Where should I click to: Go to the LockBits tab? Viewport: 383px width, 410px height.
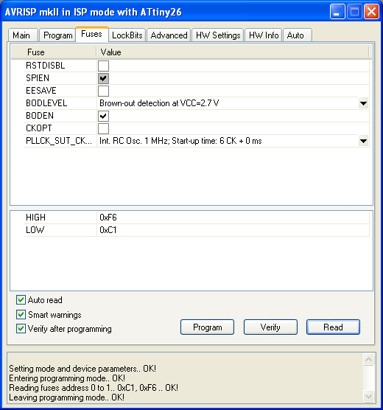point(127,35)
